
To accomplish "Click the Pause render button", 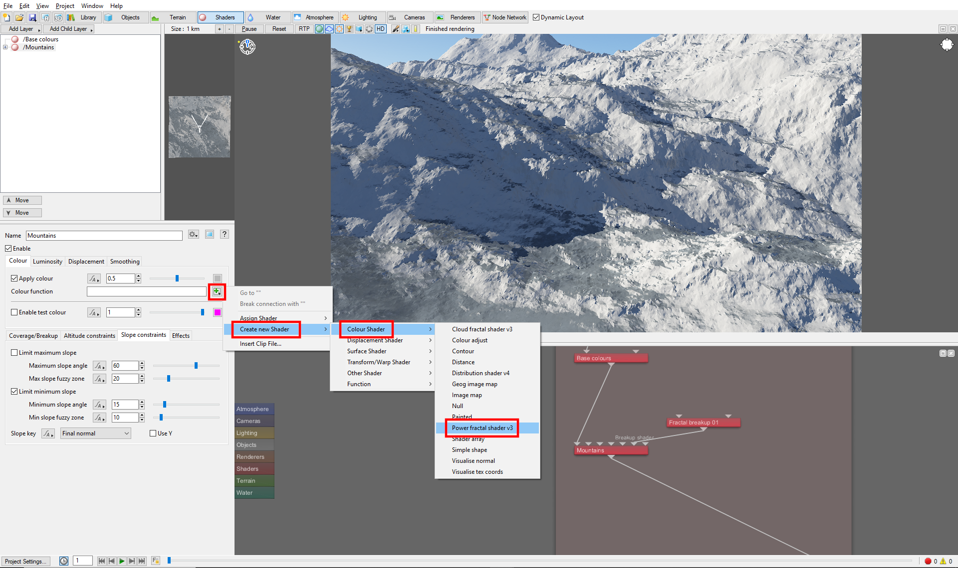I will [x=249, y=29].
